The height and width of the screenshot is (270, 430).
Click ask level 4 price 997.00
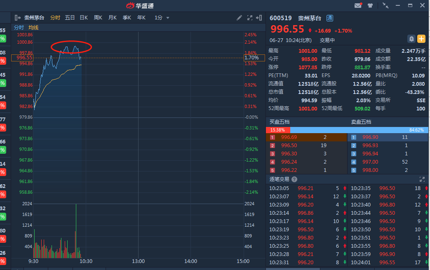[x=370, y=162]
